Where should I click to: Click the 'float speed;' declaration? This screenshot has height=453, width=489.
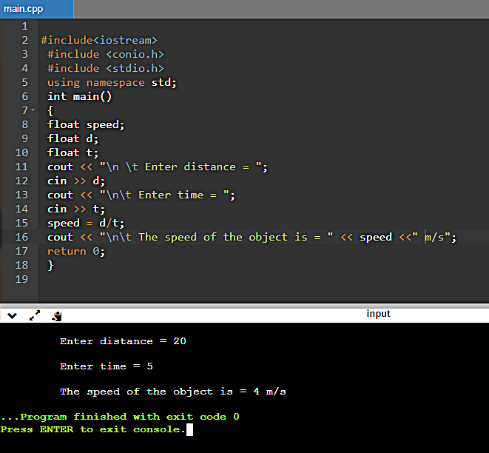[86, 125]
